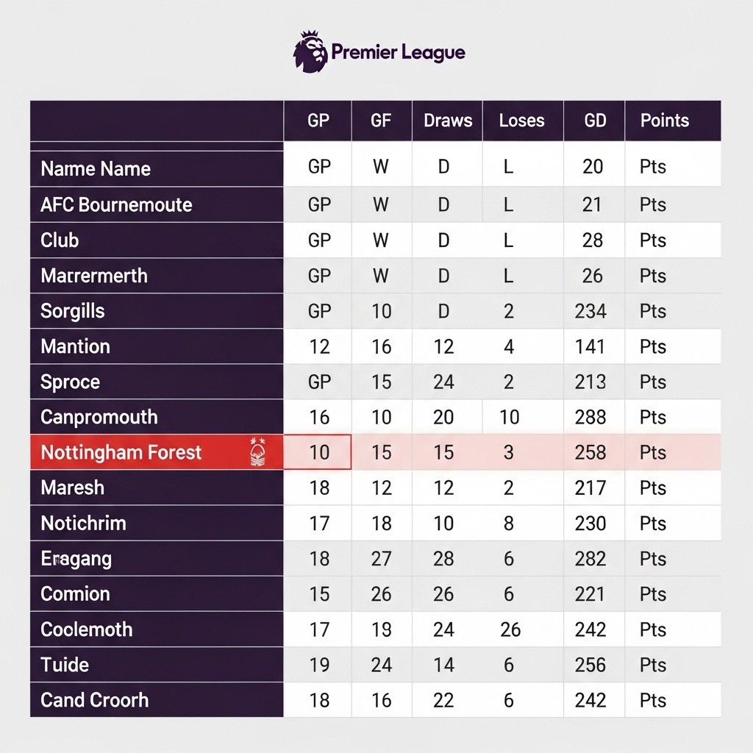Screen dimensions: 753x753
Task: Open the AFC Bournemoute team row
Action: tap(116, 204)
